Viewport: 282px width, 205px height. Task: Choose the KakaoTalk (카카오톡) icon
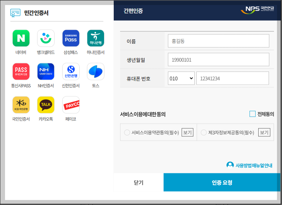pos(46,105)
